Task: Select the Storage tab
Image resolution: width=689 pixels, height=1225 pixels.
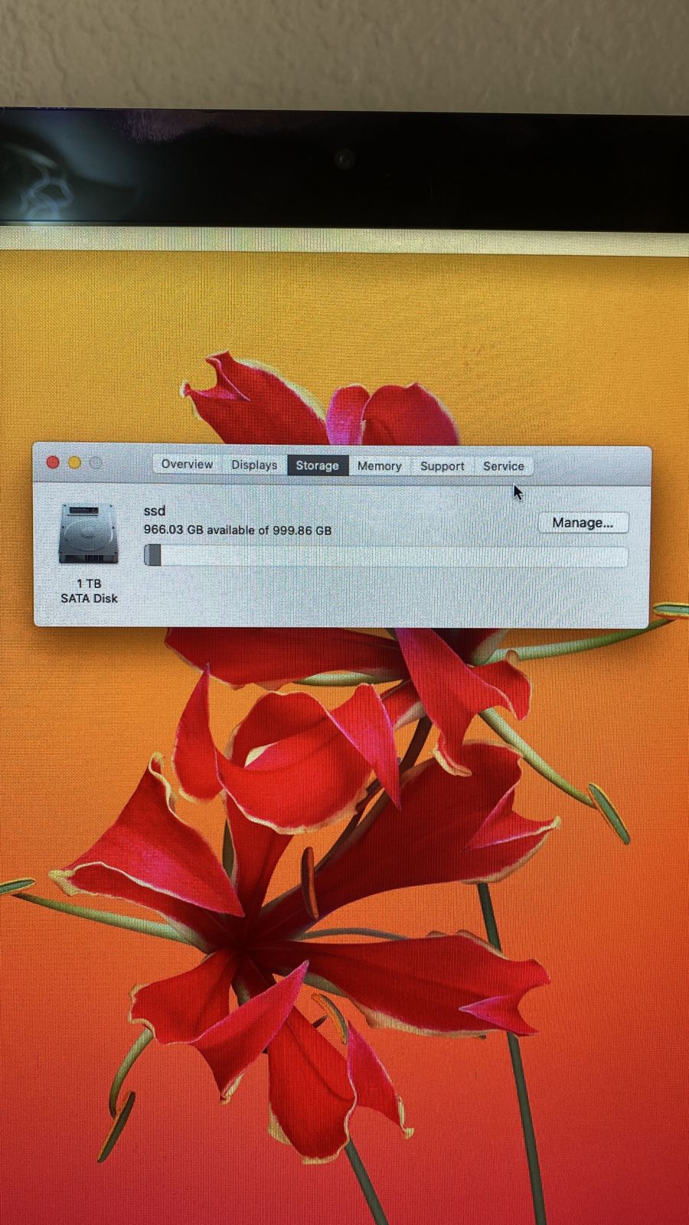Action: pos(317,465)
